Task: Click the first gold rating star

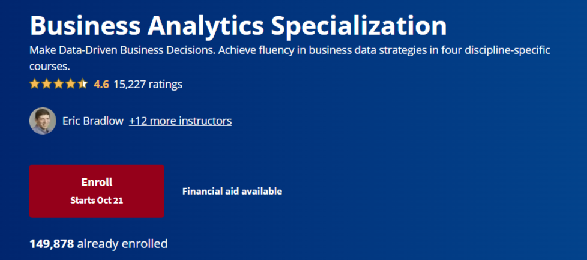Action: point(35,84)
